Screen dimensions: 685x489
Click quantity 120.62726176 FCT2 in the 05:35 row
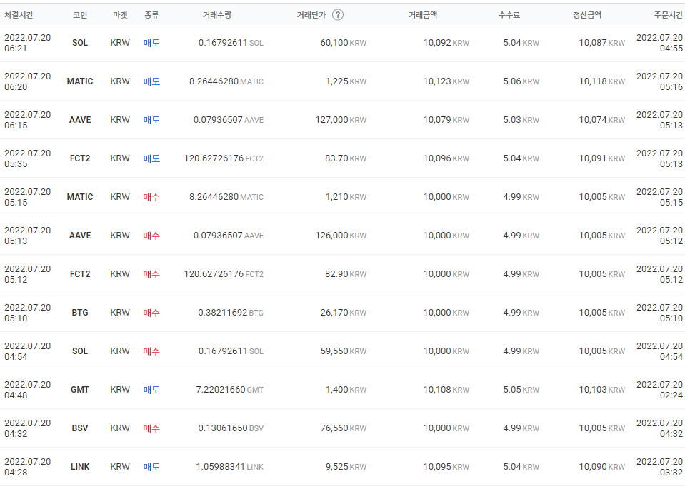click(224, 158)
